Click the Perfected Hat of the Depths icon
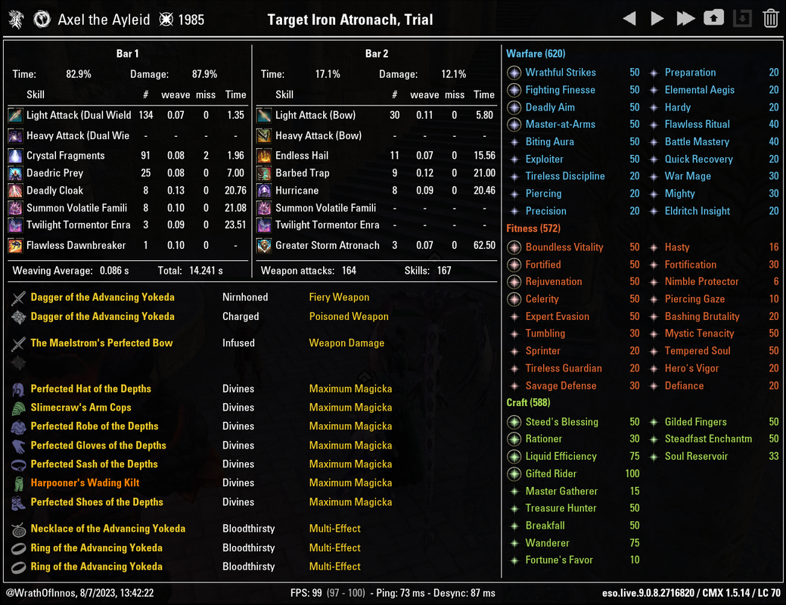 [19, 389]
